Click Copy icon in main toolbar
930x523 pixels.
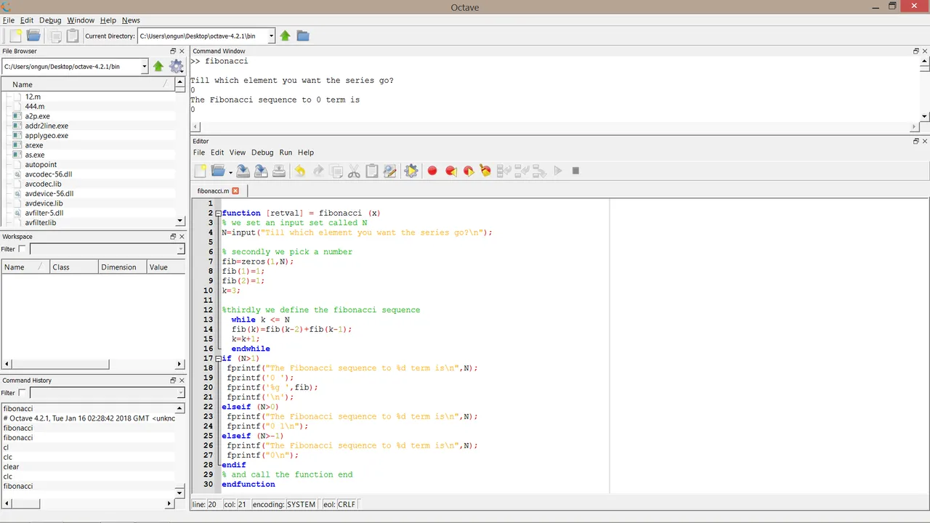(x=55, y=36)
